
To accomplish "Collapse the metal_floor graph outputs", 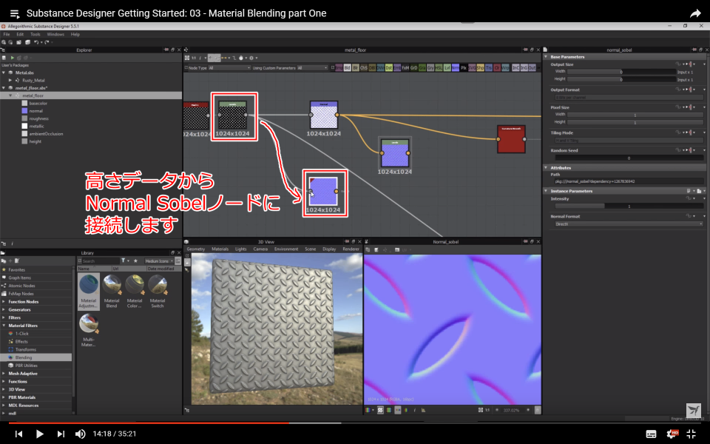I will click(10, 95).
